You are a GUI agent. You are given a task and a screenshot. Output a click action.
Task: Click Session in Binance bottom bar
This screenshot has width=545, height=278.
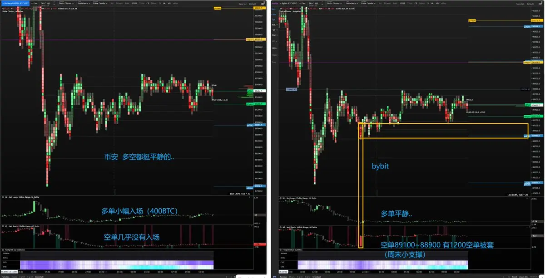[x=6, y=277]
